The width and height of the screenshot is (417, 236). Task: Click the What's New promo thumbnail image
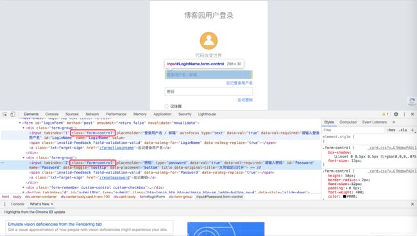pyautogui.click(x=226, y=229)
